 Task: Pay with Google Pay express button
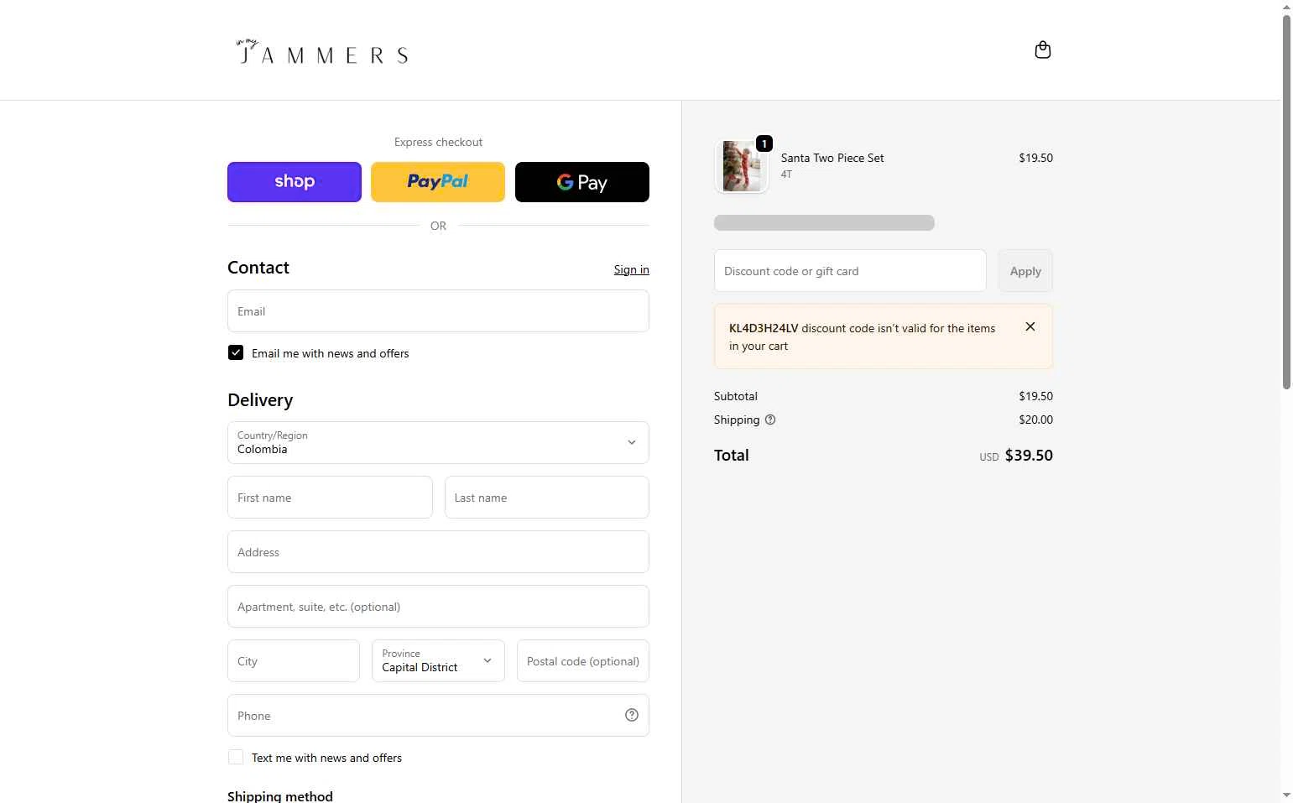[x=582, y=182]
